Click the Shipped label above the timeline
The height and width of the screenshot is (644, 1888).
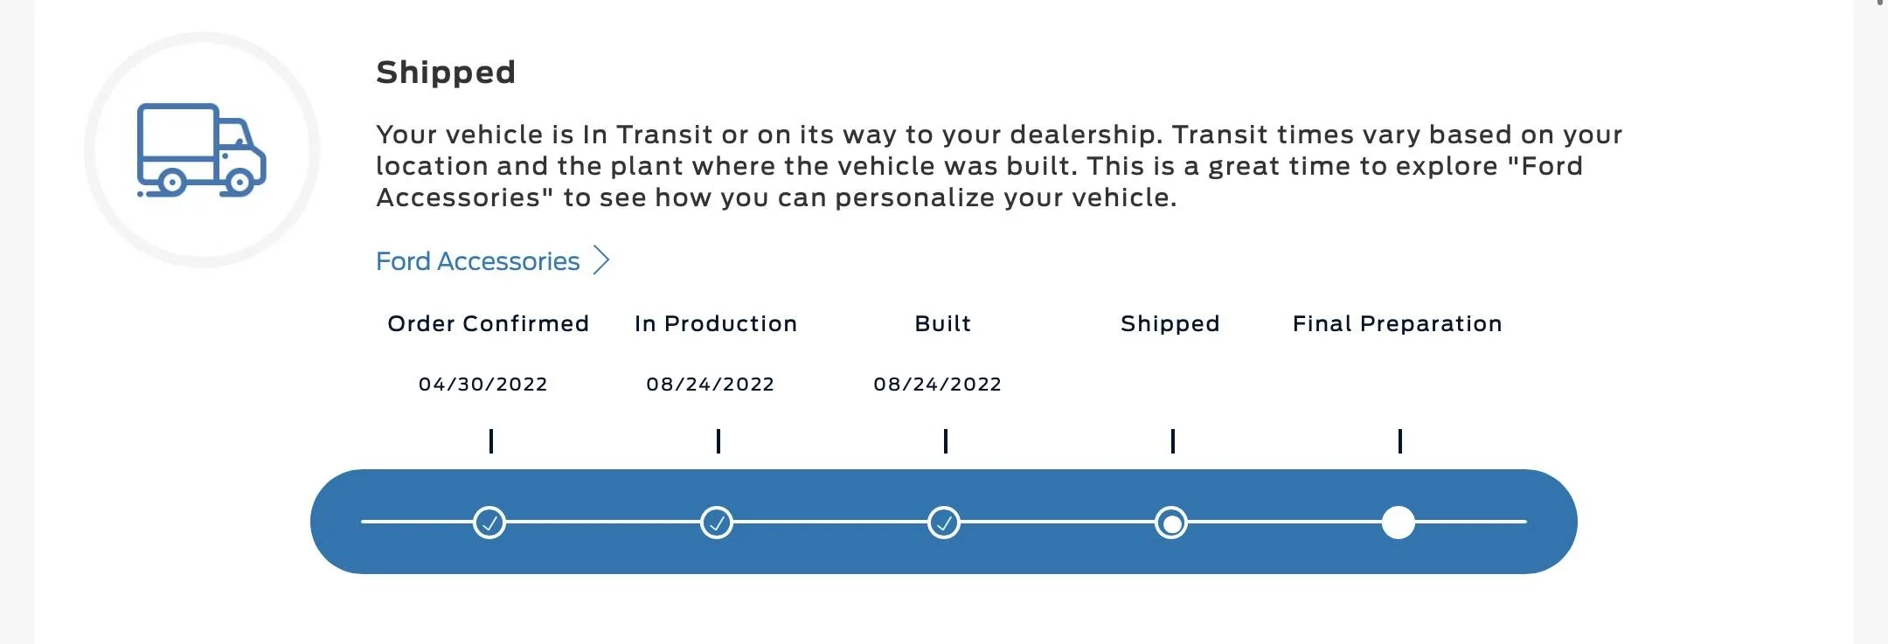(1170, 323)
